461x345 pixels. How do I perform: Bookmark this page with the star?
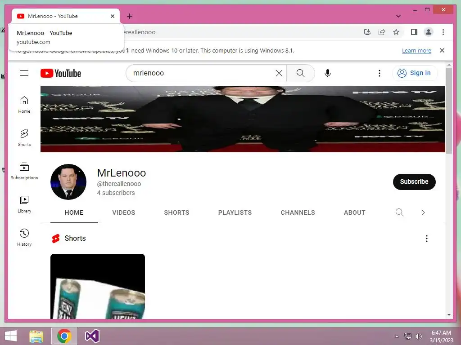(x=396, y=32)
